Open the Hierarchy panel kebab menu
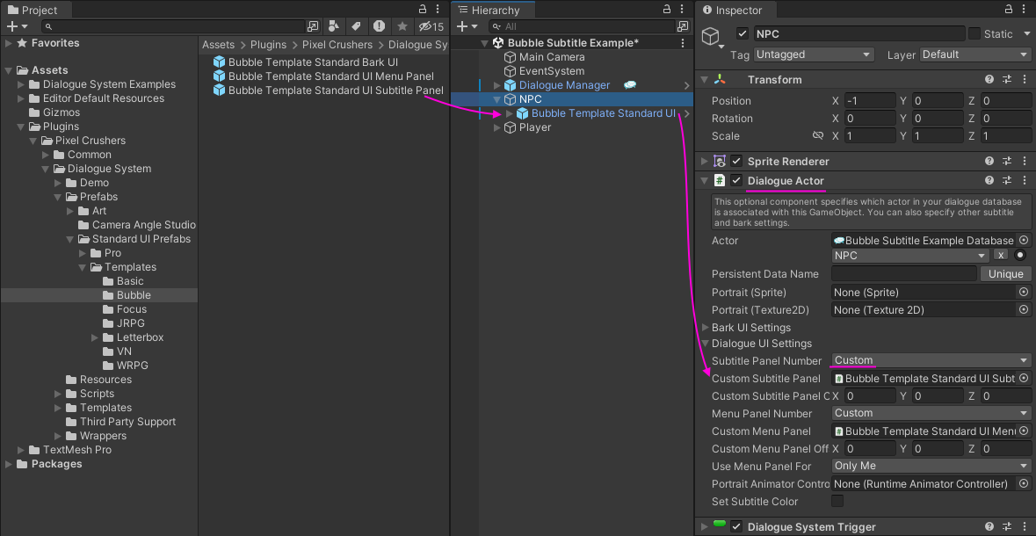 [x=683, y=10]
